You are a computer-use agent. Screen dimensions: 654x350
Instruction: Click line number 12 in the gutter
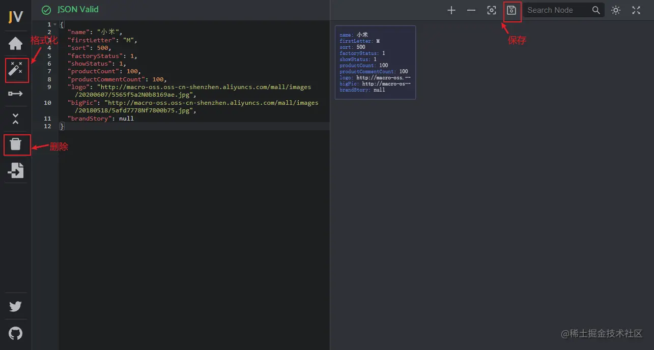click(48, 126)
